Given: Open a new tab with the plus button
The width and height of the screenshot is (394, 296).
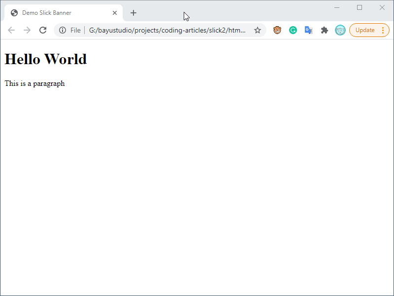Looking at the screenshot, I should (x=133, y=13).
